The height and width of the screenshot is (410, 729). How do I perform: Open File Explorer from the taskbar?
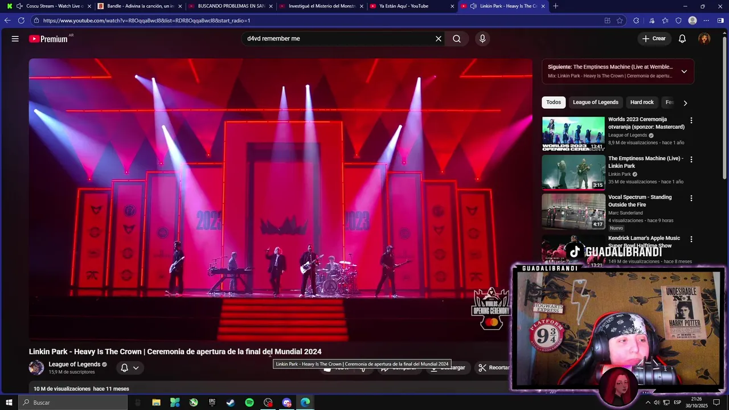pyautogui.click(x=156, y=403)
